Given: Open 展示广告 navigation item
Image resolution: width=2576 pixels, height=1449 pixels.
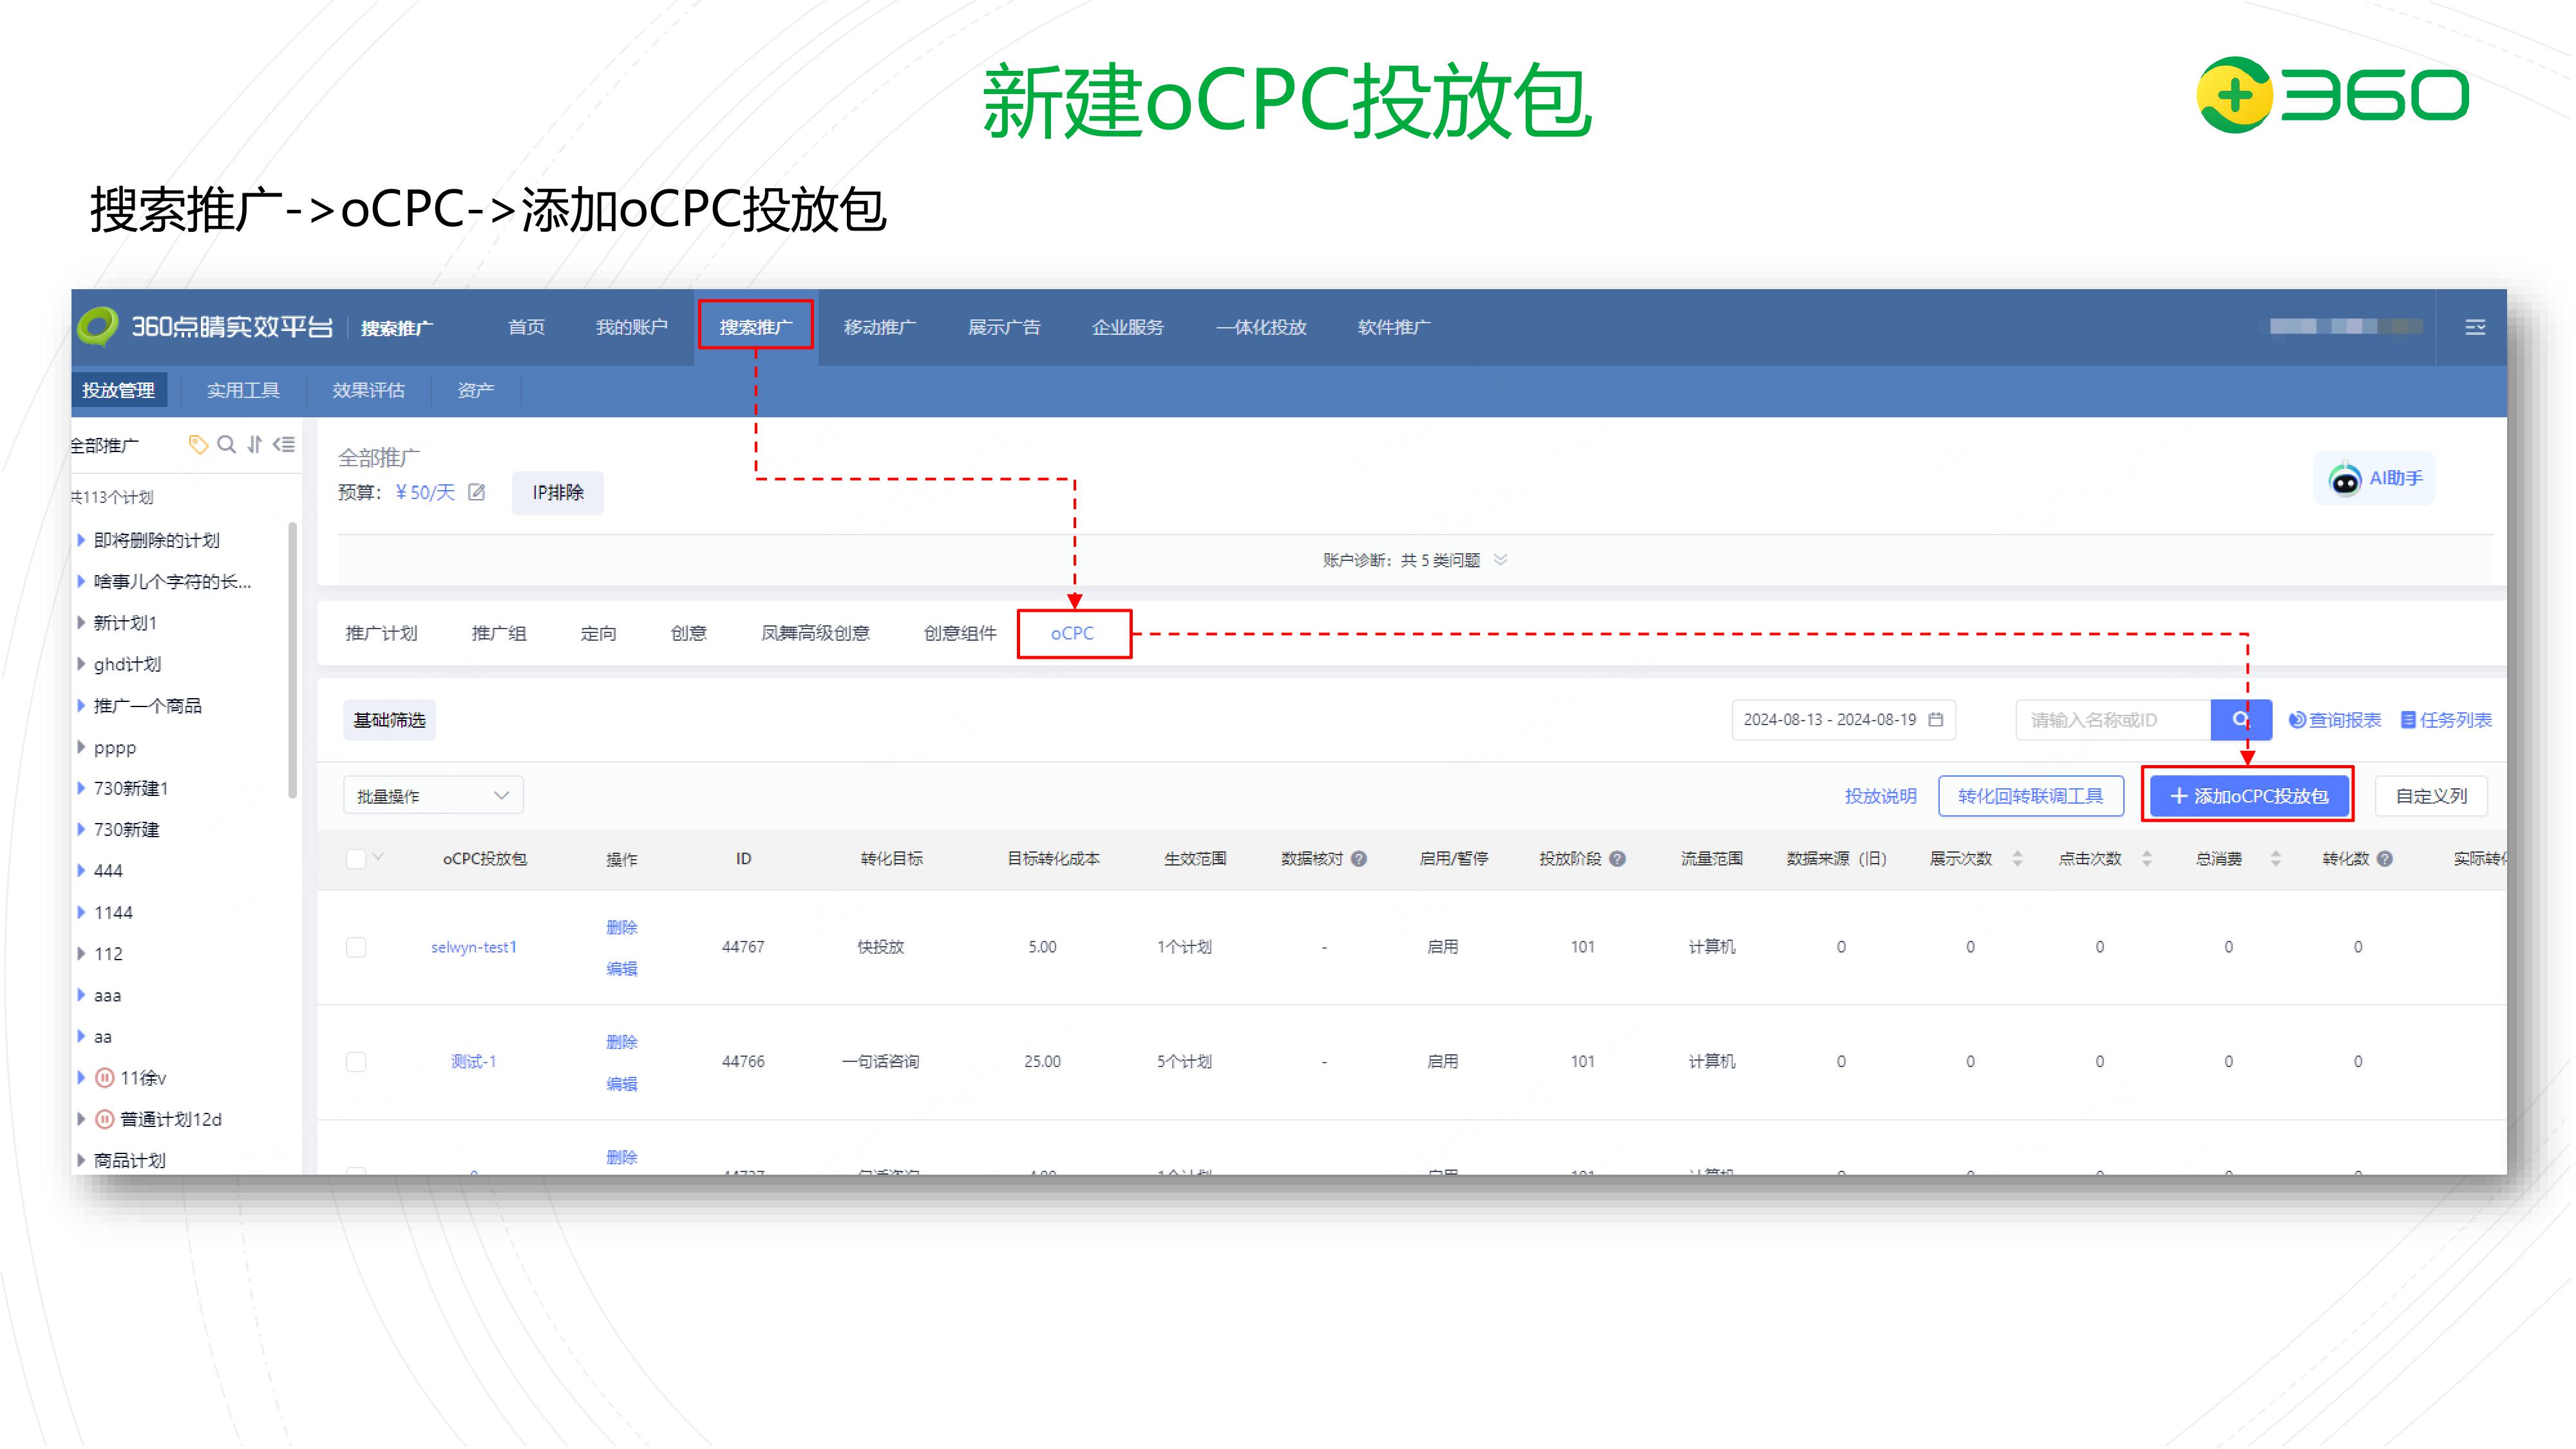Looking at the screenshot, I should pos(1004,327).
